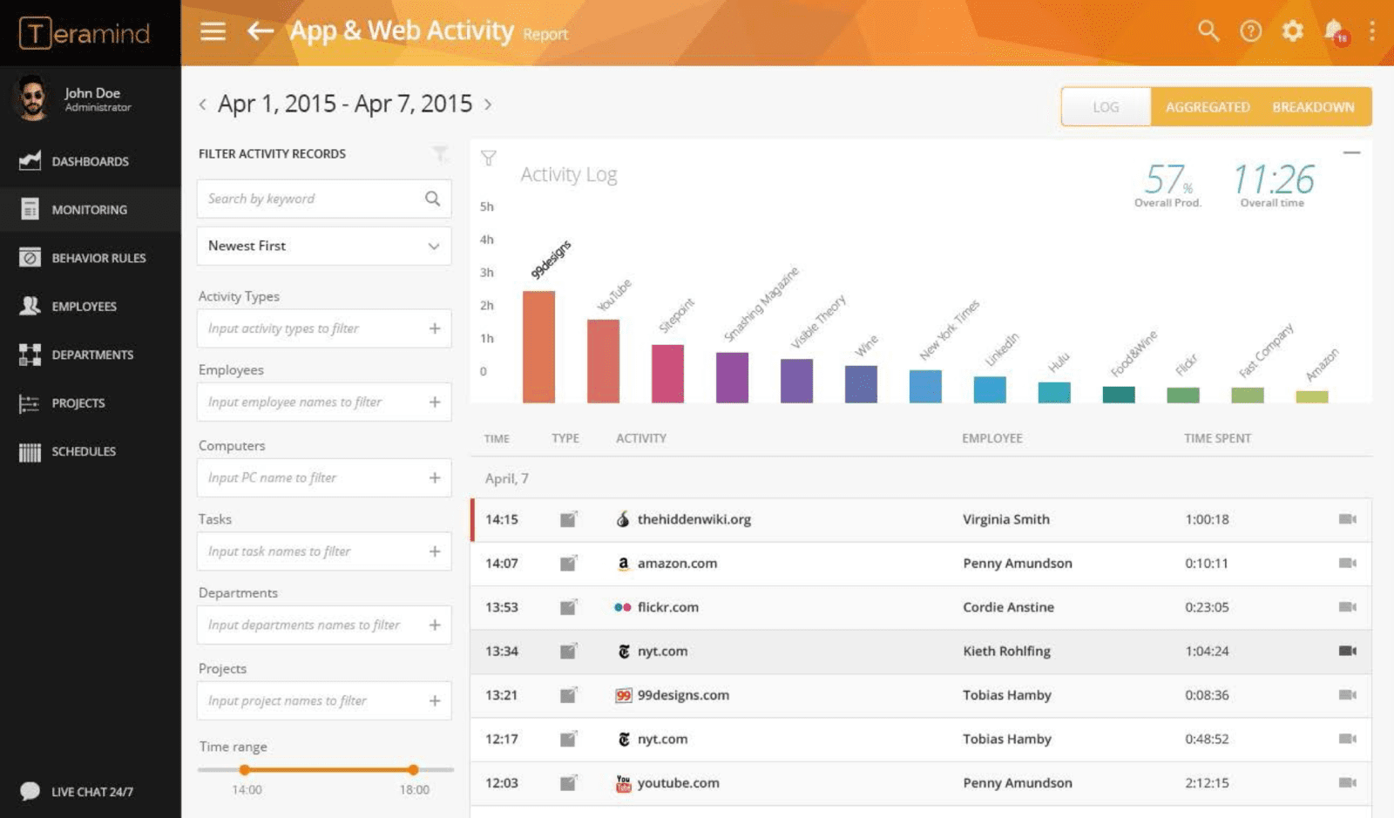This screenshot has height=818, width=1394.
Task: Click the back arrow beside the App & Web Activity title
Action: click(260, 31)
